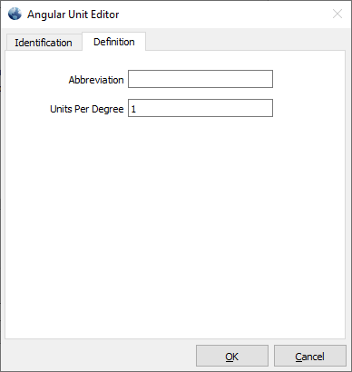352x372 pixels.
Task: Click the value 1 in Units Per Degree
Action: (x=133, y=109)
